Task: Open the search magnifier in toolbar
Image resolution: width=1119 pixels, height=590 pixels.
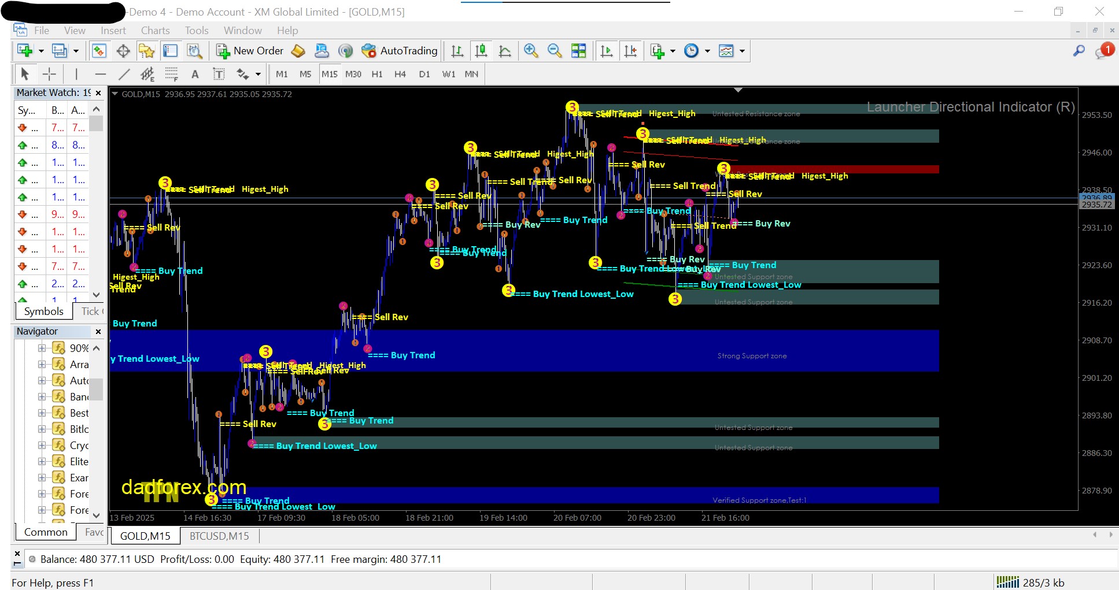Action: [x=1079, y=51]
